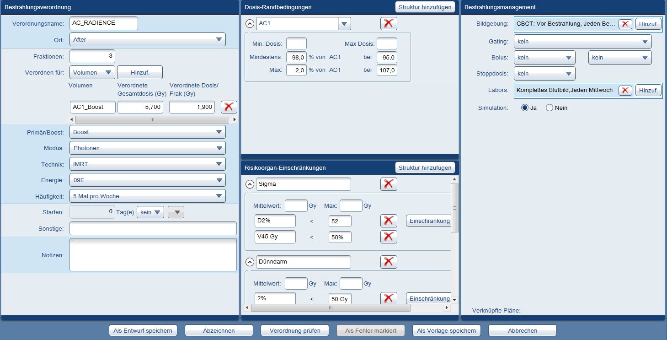Remove the CBCT imaging entry
Viewport: 667px width, 340px height.
click(625, 24)
